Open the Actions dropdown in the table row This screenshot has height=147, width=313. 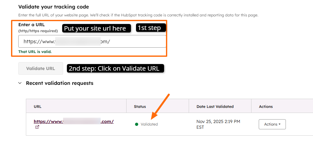coord(272,124)
